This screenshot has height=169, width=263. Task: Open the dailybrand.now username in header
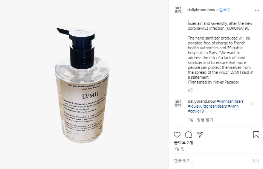201,10
